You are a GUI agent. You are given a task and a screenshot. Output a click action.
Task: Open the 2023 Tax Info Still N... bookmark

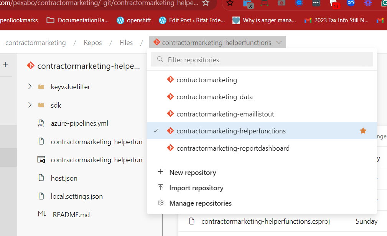(336, 20)
